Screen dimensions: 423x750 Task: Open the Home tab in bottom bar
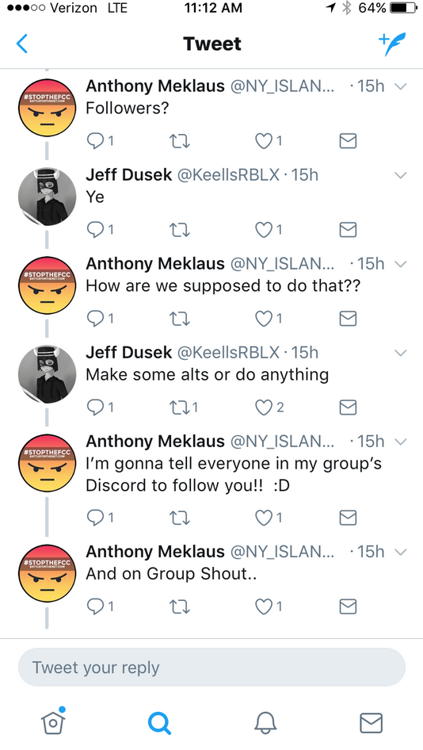(x=52, y=721)
